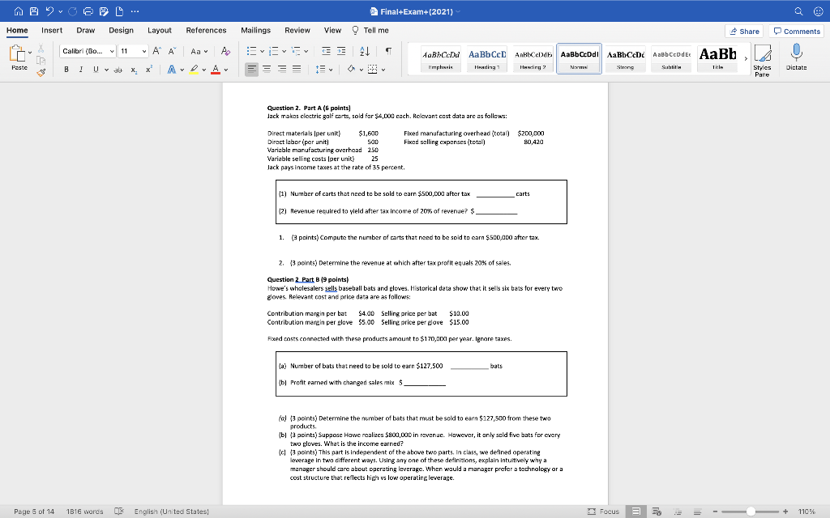This screenshot has height=518, width=830.
Task: Save the document with the floppy disk icon
Action: pyautogui.click(x=34, y=11)
